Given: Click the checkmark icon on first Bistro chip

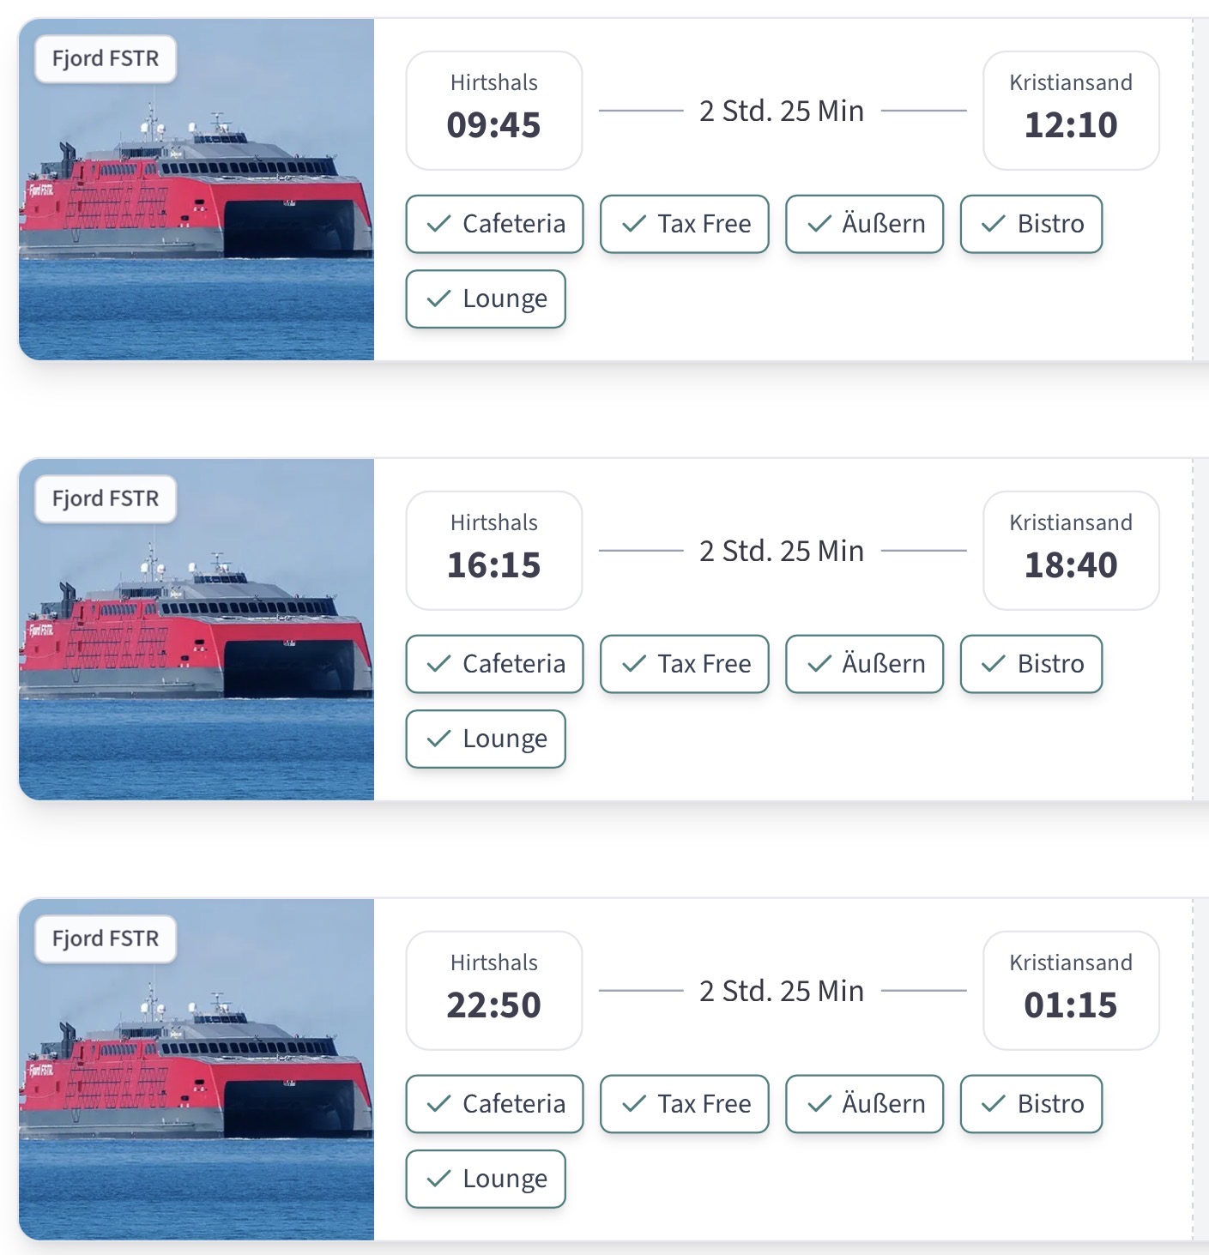Looking at the screenshot, I should pyautogui.click(x=994, y=224).
